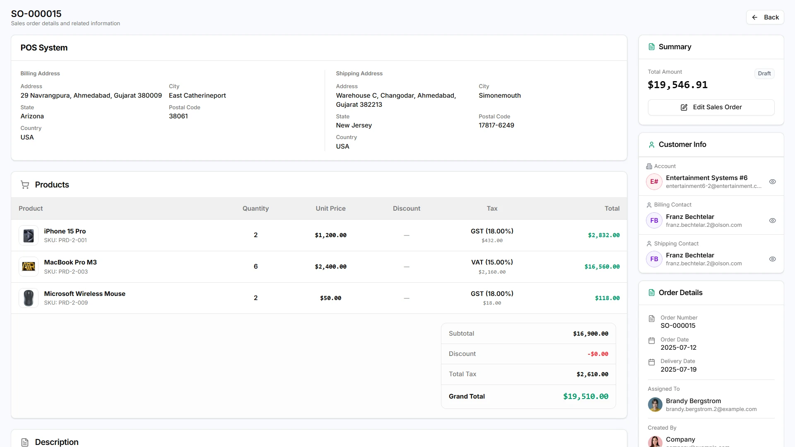Screen dimensions: 795x447
Task: Click the Total column header
Action: pyautogui.click(x=612, y=209)
